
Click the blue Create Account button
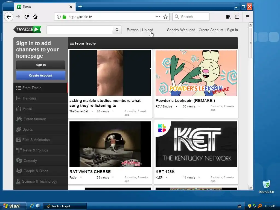(40, 75)
